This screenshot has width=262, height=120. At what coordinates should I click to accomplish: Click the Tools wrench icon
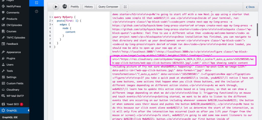(3, 71)
